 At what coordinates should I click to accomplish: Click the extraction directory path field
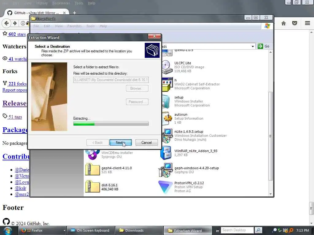click(111, 80)
